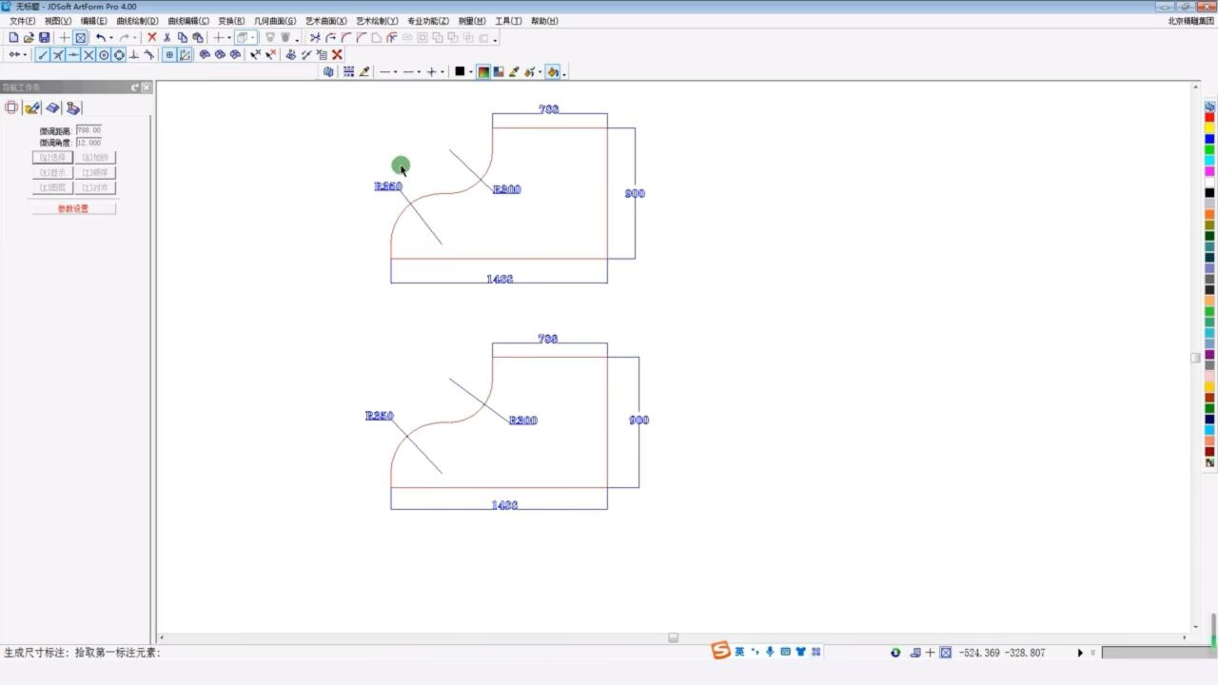This screenshot has width=1218, height=685.
Task: Click the 图层 button in navigation panel
Action: pyautogui.click(x=52, y=188)
